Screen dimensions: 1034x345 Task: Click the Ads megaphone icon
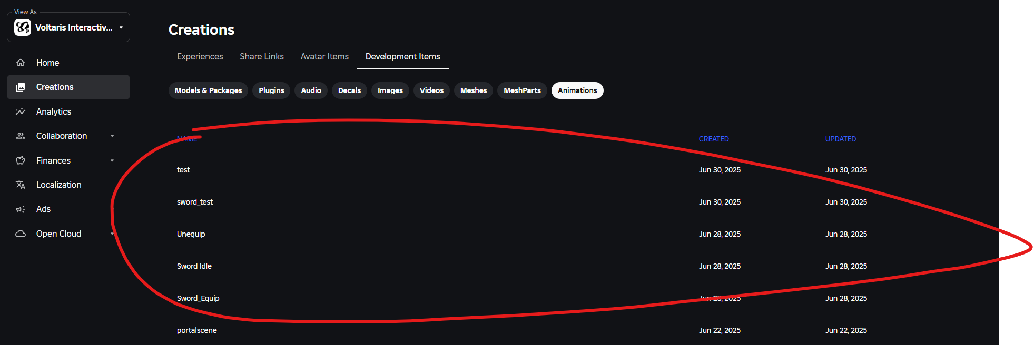click(21, 209)
